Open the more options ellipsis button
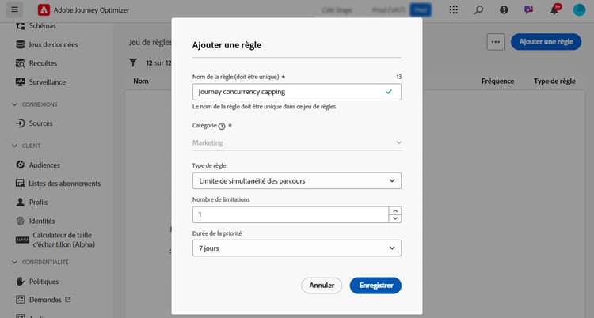 (496, 42)
